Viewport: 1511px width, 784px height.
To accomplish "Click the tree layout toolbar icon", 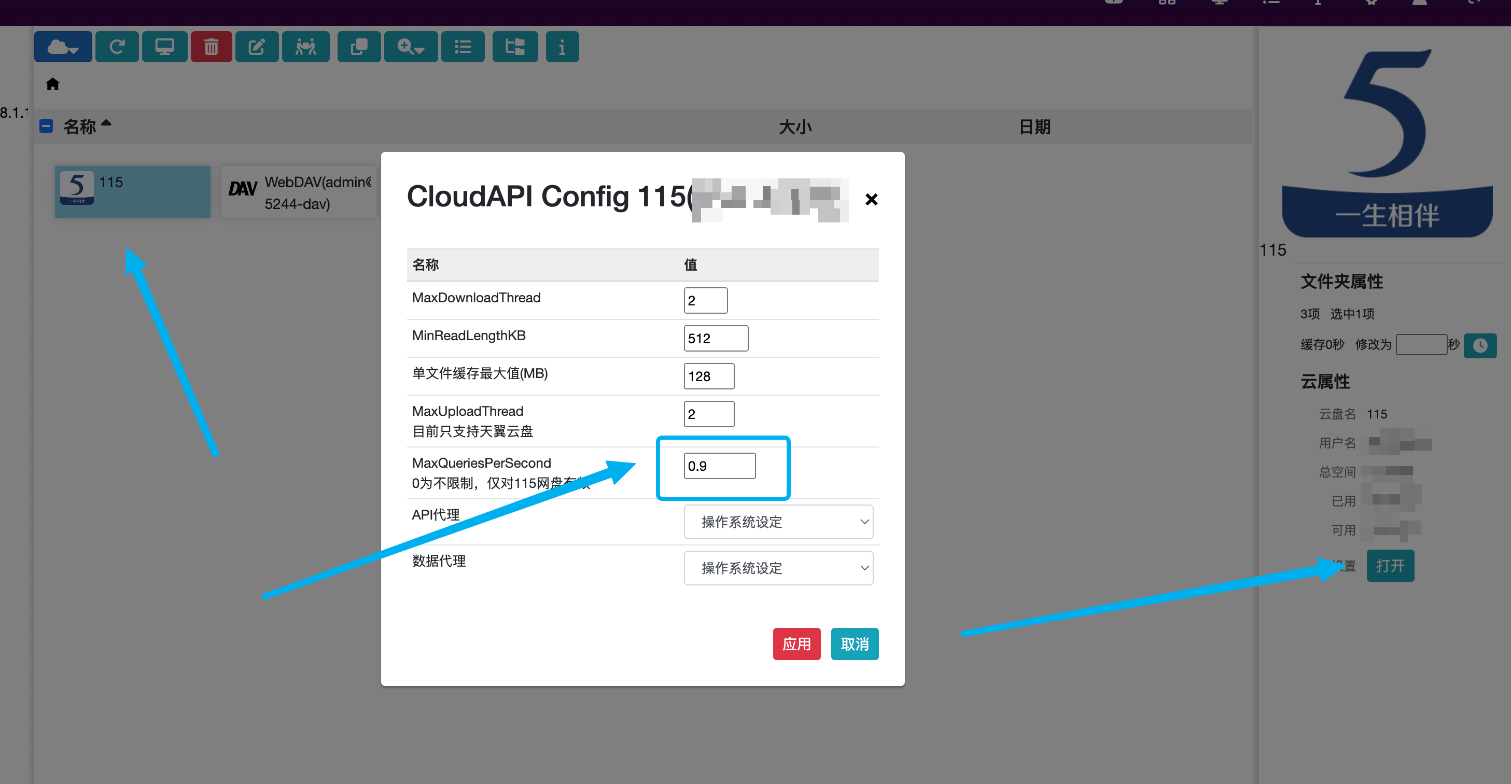I will point(515,46).
